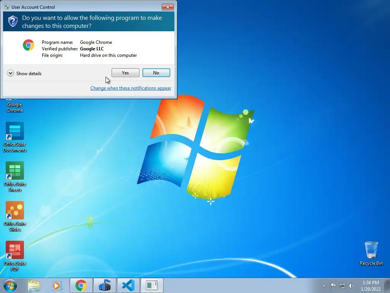Image resolution: width=390 pixels, height=293 pixels.
Task: Open the Windows Start menu orb
Action: (10, 285)
